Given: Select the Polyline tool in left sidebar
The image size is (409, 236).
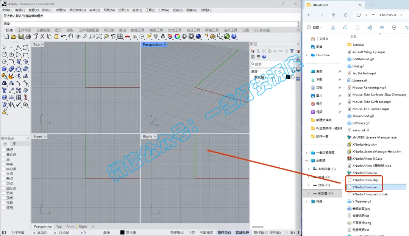Looking at the screenshot, I should pos(18,47).
